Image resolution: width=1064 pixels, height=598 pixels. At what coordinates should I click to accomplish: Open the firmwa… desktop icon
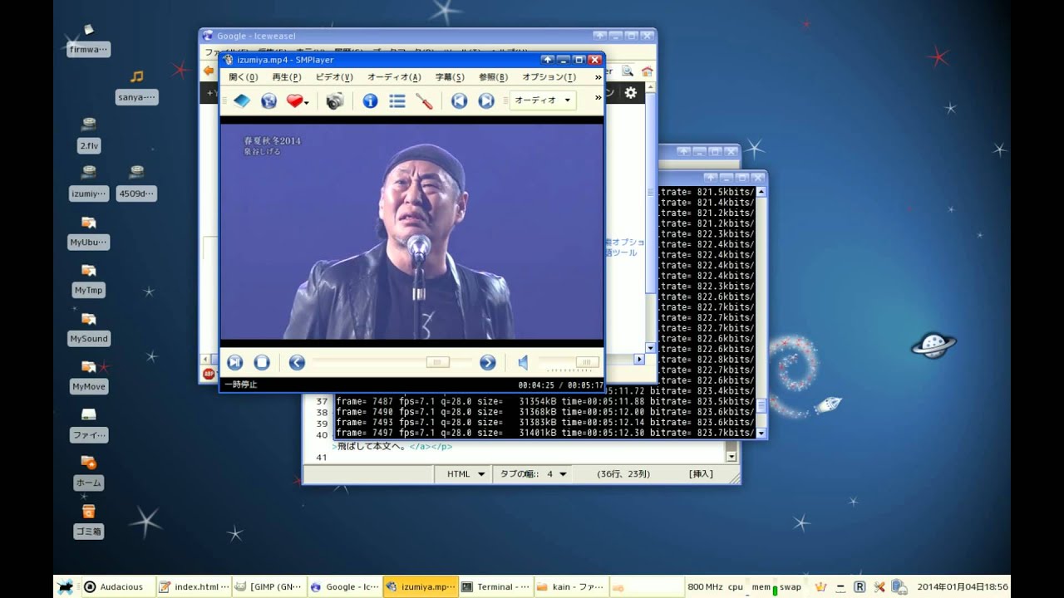click(x=88, y=40)
